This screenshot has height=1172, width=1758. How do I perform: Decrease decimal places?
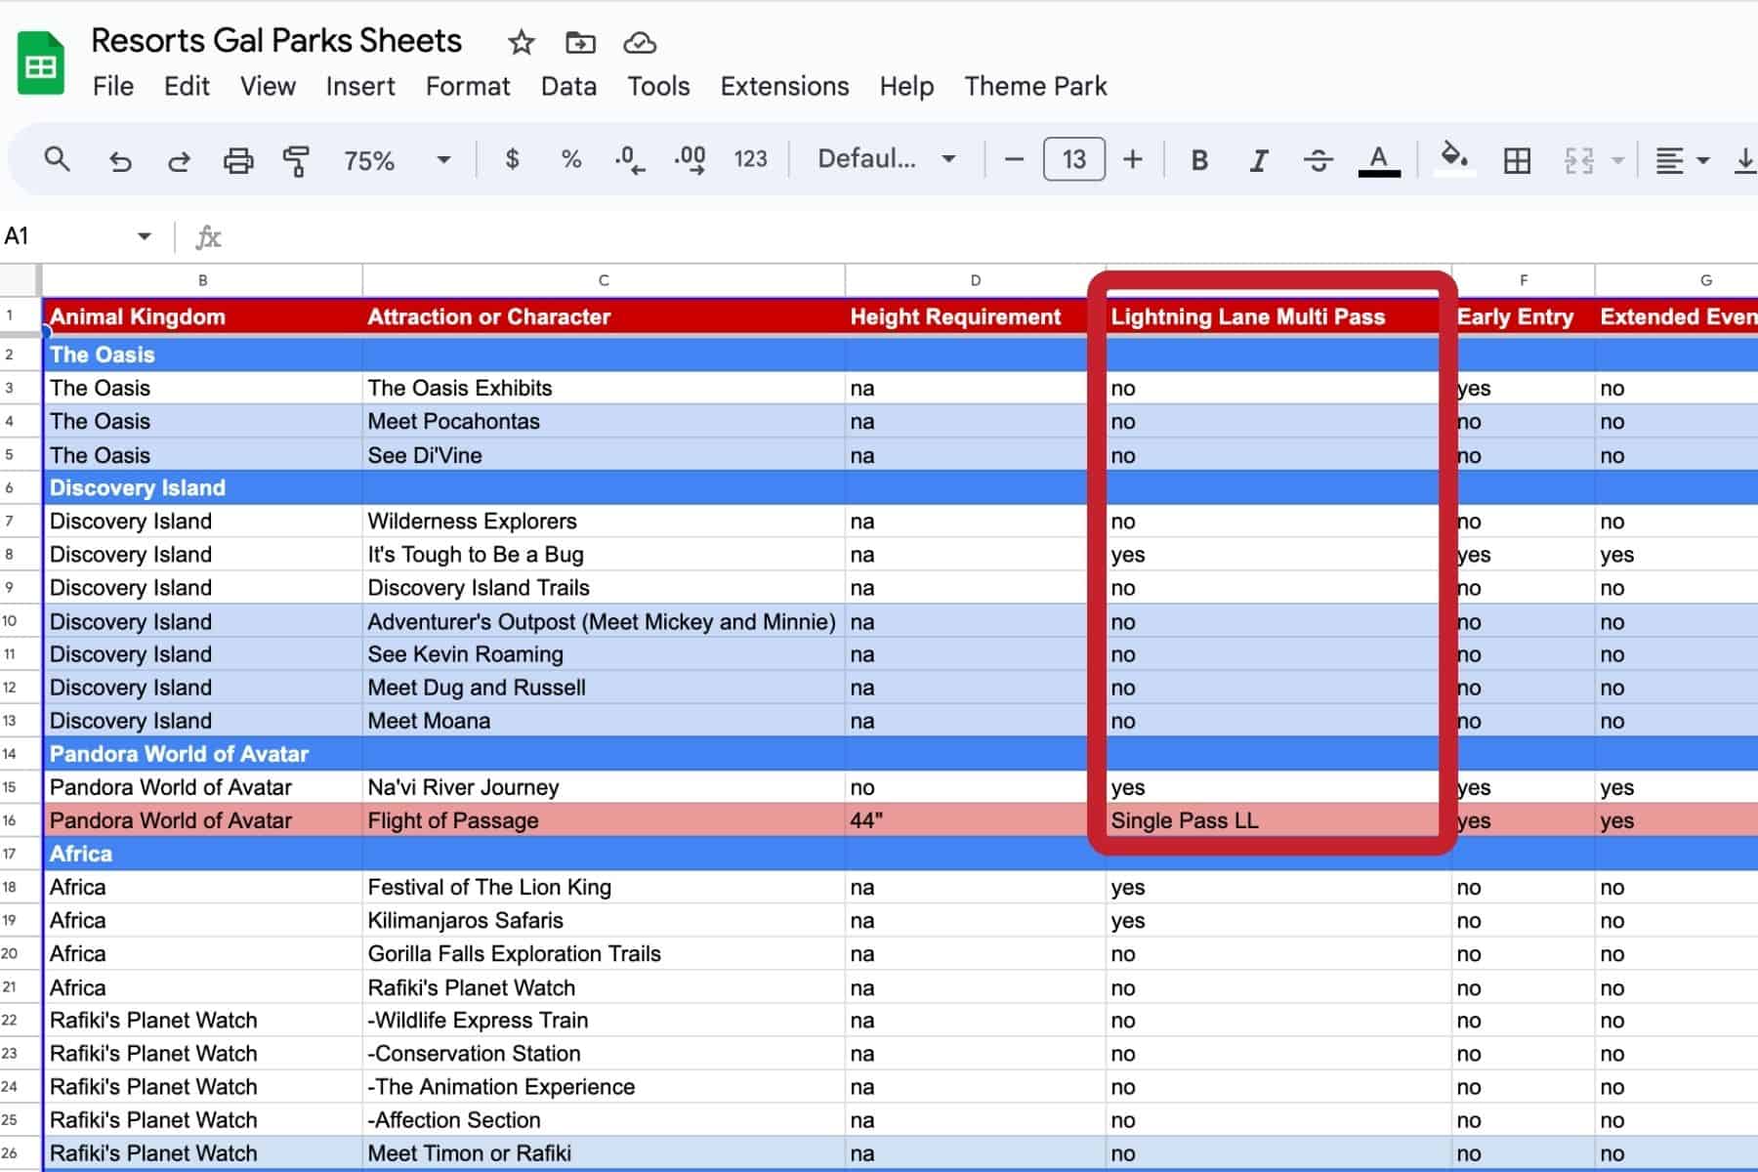click(630, 159)
